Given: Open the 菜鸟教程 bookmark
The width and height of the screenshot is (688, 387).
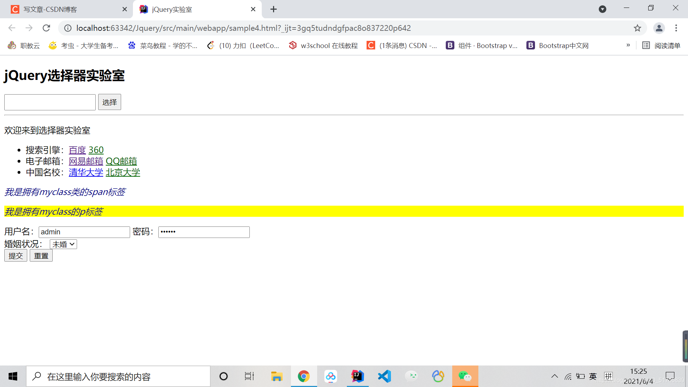Looking at the screenshot, I should pyautogui.click(x=163, y=46).
